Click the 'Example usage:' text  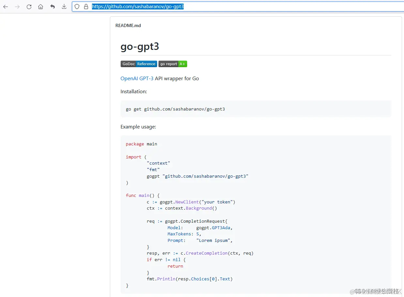(138, 127)
